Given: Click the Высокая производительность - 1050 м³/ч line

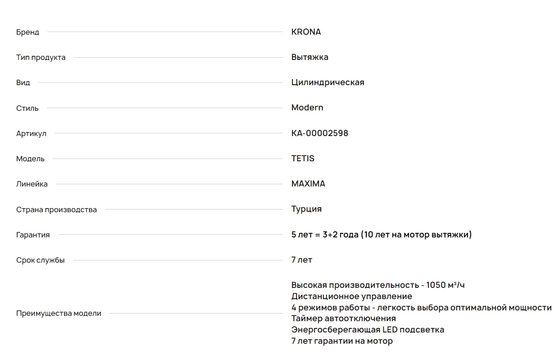Looking at the screenshot, I should (x=377, y=285).
